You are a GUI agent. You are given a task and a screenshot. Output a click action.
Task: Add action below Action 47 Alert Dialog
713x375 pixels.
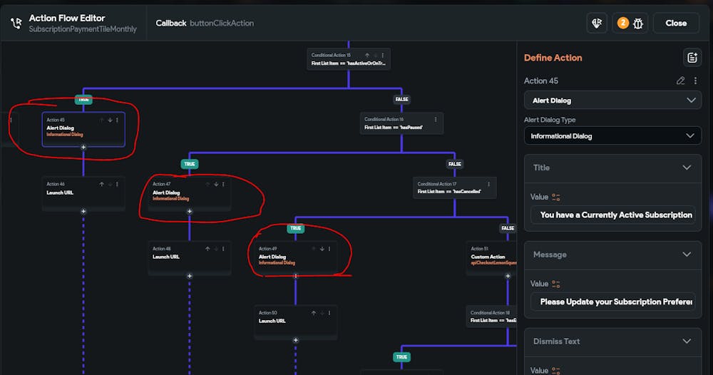click(190, 211)
